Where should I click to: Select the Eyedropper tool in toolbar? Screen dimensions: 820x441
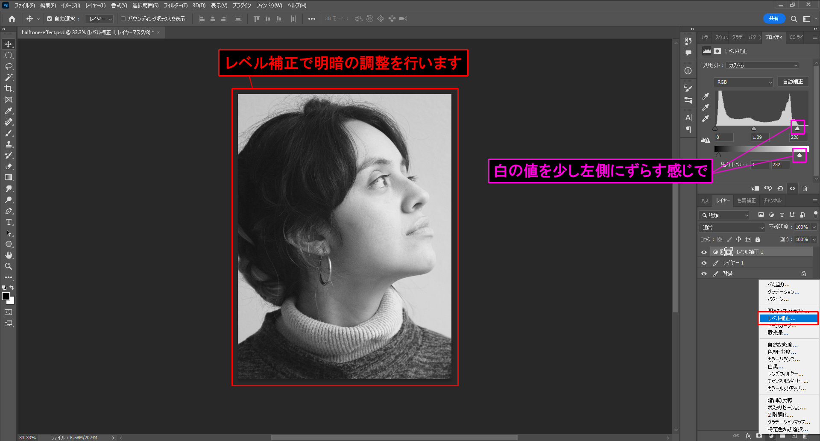9,111
